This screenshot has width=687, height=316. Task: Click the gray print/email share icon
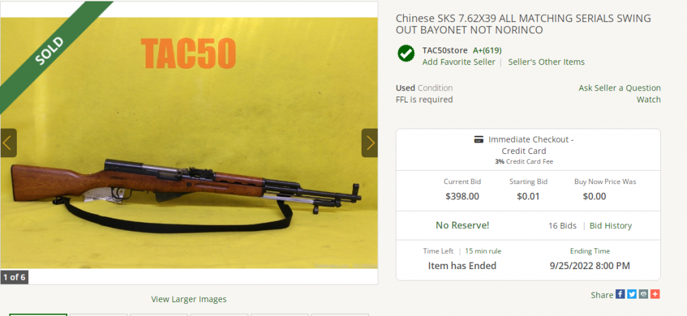pos(643,294)
